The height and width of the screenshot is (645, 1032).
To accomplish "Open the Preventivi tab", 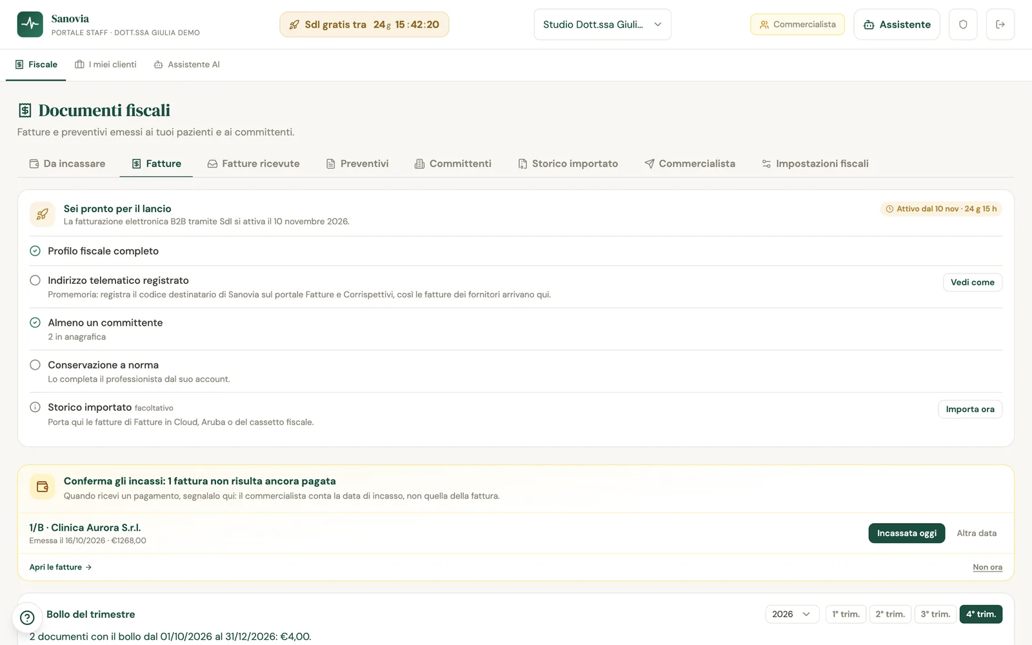I will click(x=357, y=164).
